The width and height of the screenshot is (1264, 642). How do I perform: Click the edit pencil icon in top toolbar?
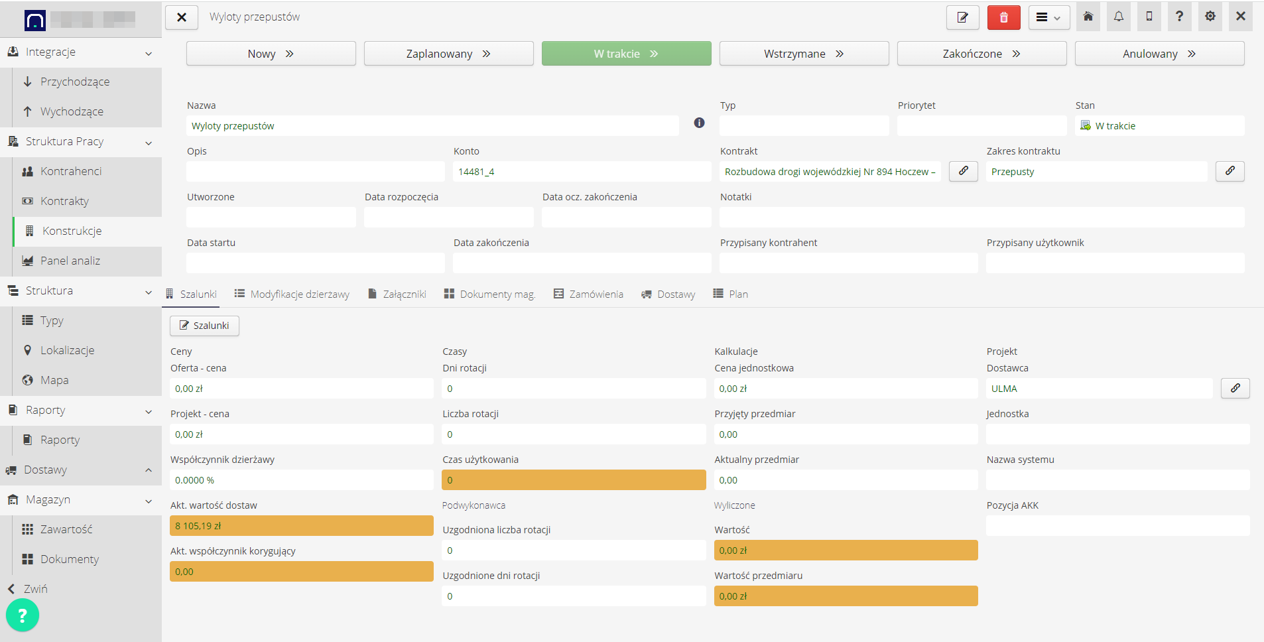[962, 17]
